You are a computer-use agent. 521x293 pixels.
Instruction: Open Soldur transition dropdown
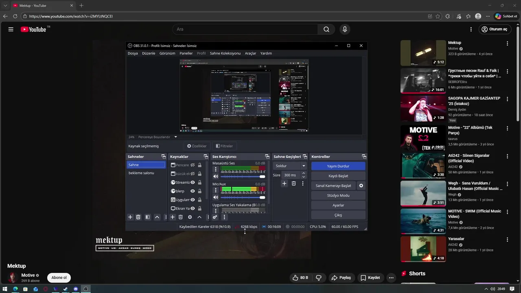click(290, 166)
